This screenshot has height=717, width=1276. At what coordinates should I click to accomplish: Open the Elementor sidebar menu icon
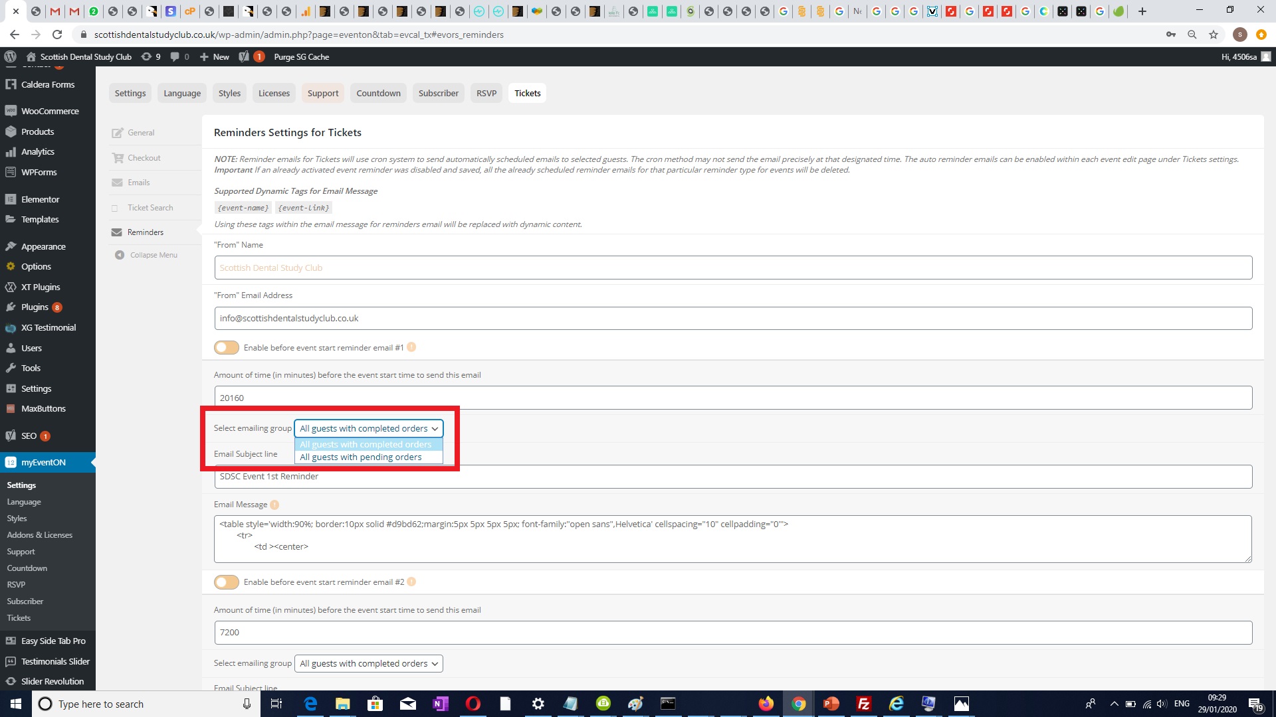11,199
